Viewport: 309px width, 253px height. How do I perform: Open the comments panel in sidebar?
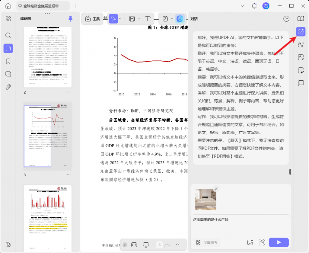click(x=8, y=74)
